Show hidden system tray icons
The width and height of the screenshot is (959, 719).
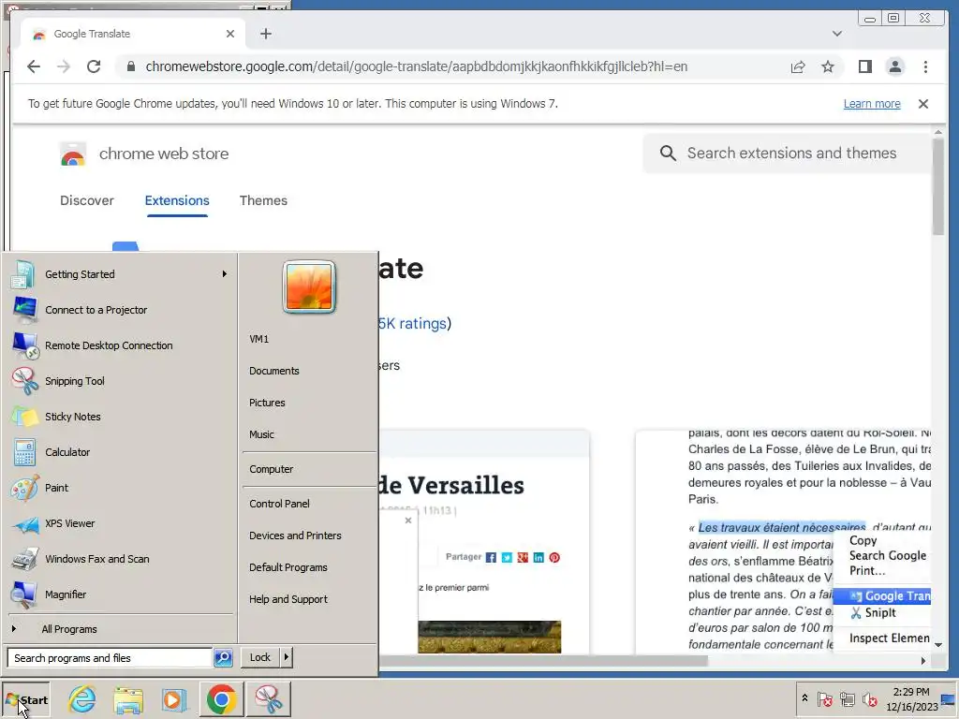click(804, 697)
